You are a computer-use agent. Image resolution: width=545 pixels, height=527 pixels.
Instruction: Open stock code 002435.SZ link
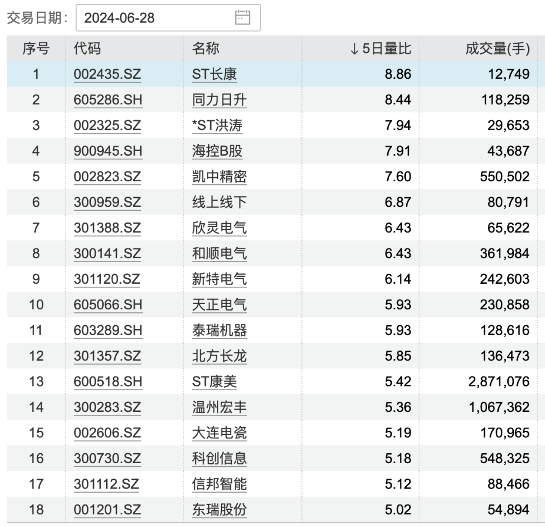[x=107, y=74]
